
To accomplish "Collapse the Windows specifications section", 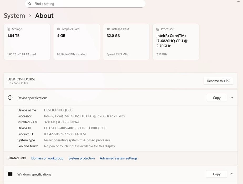I will (x=232, y=174).
